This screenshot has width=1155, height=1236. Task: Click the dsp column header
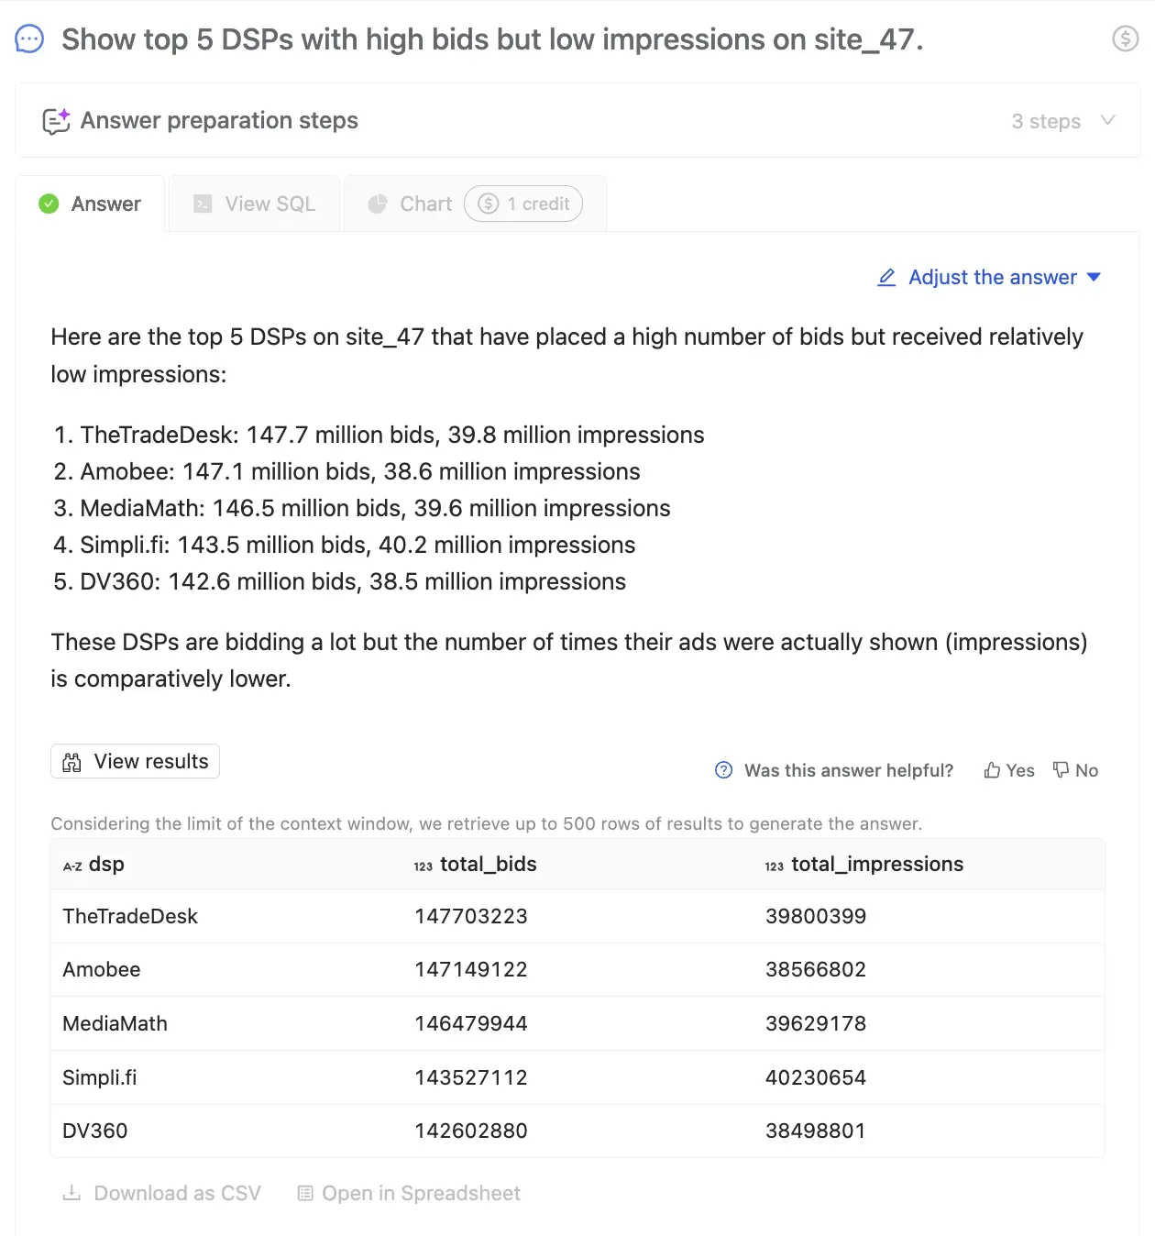pos(105,864)
